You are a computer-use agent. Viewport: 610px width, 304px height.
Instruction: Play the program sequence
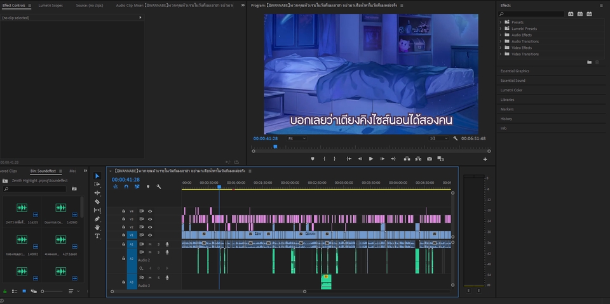370,159
